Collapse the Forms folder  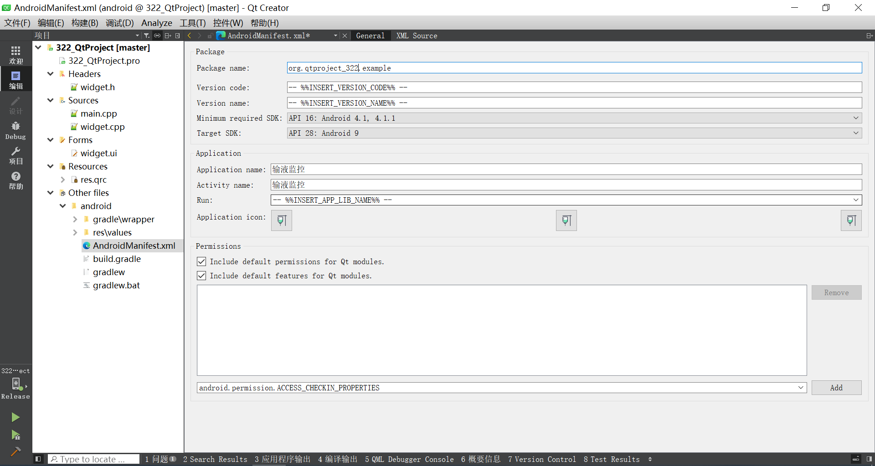[51, 140]
